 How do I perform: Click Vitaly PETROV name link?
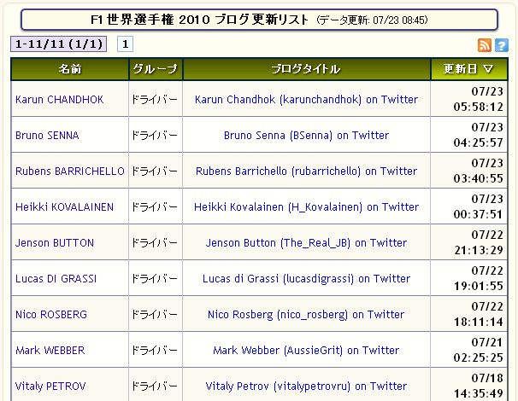(x=50, y=386)
